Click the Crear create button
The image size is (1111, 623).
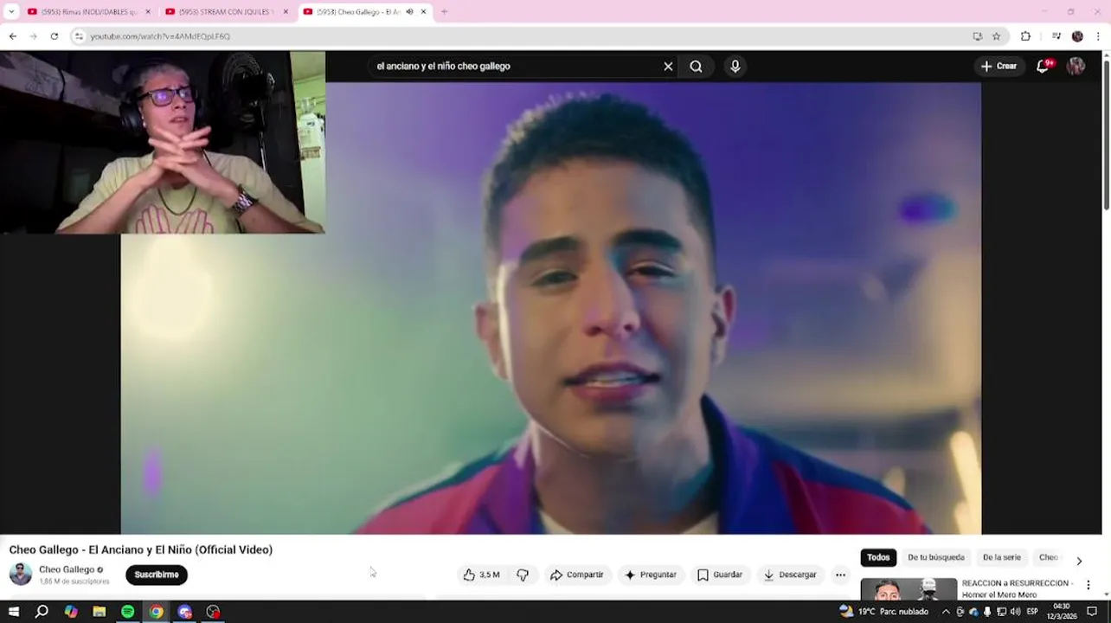pos(999,66)
